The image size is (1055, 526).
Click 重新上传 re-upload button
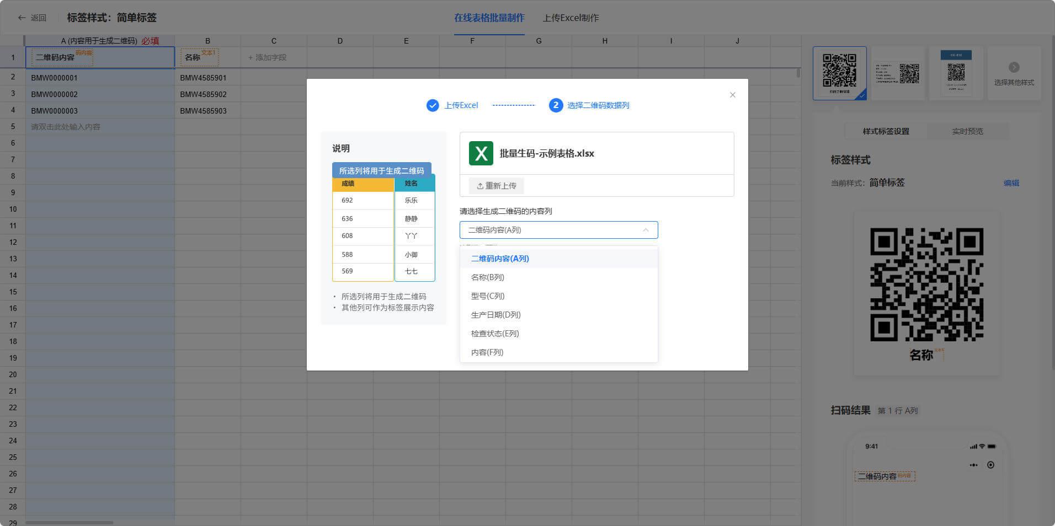point(496,186)
